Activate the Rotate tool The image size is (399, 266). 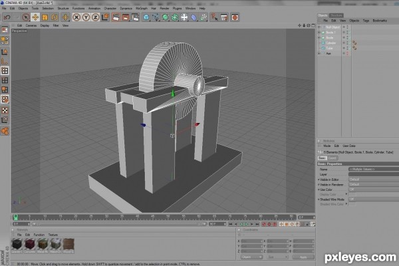point(55,17)
